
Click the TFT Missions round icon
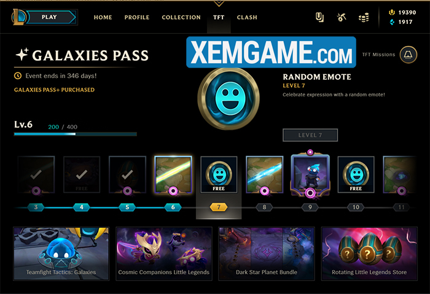coord(408,55)
